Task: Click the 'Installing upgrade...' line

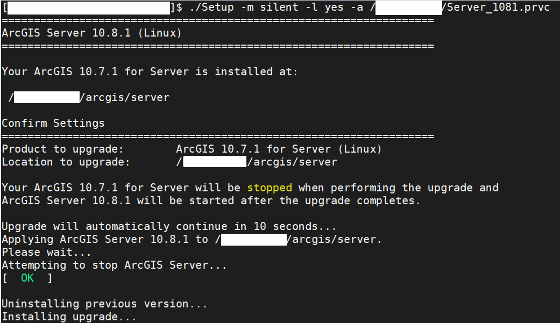Action: [69, 317]
